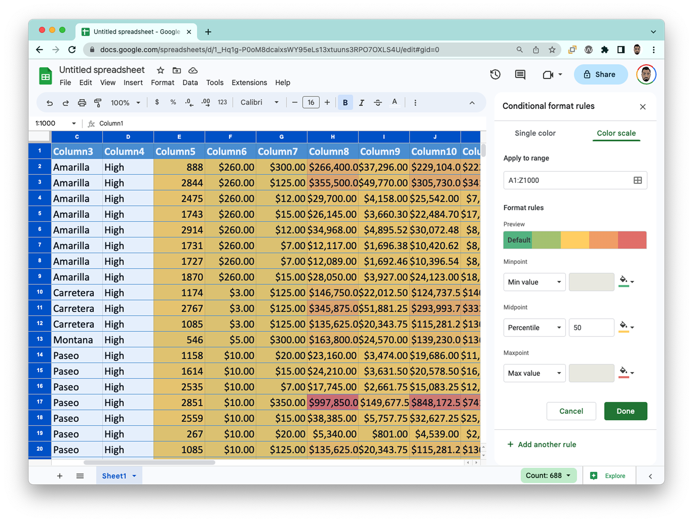
Task: Expand the Calibri font dropdown
Action: [x=259, y=103]
